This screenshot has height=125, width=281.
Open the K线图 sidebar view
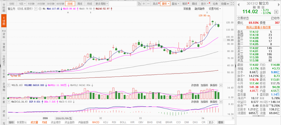[x=4, y=20]
